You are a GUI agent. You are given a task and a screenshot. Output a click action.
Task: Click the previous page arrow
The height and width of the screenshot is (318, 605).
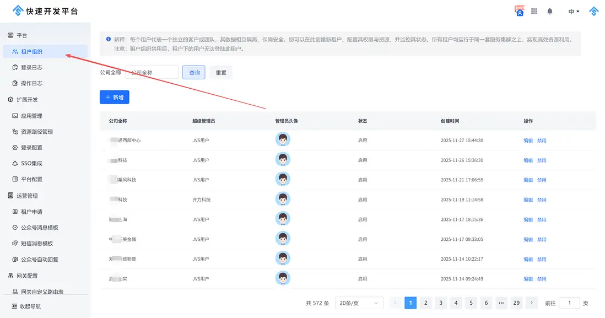(395, 303)
